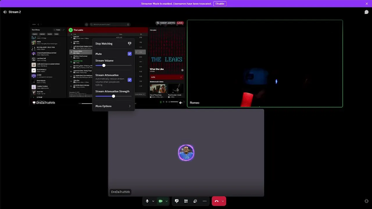
Task: Click the 1080P 60FPS quality badge
Action: (x=166, y=23)
